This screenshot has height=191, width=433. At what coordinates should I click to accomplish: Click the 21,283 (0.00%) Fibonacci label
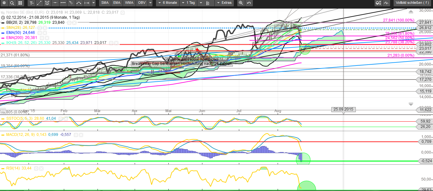point(401,55)
